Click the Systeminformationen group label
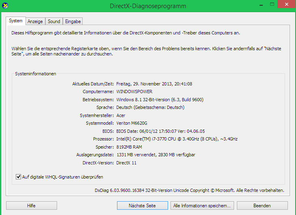Image resolution: width=296 pixels, height=215 pixels. pos(36,74)
